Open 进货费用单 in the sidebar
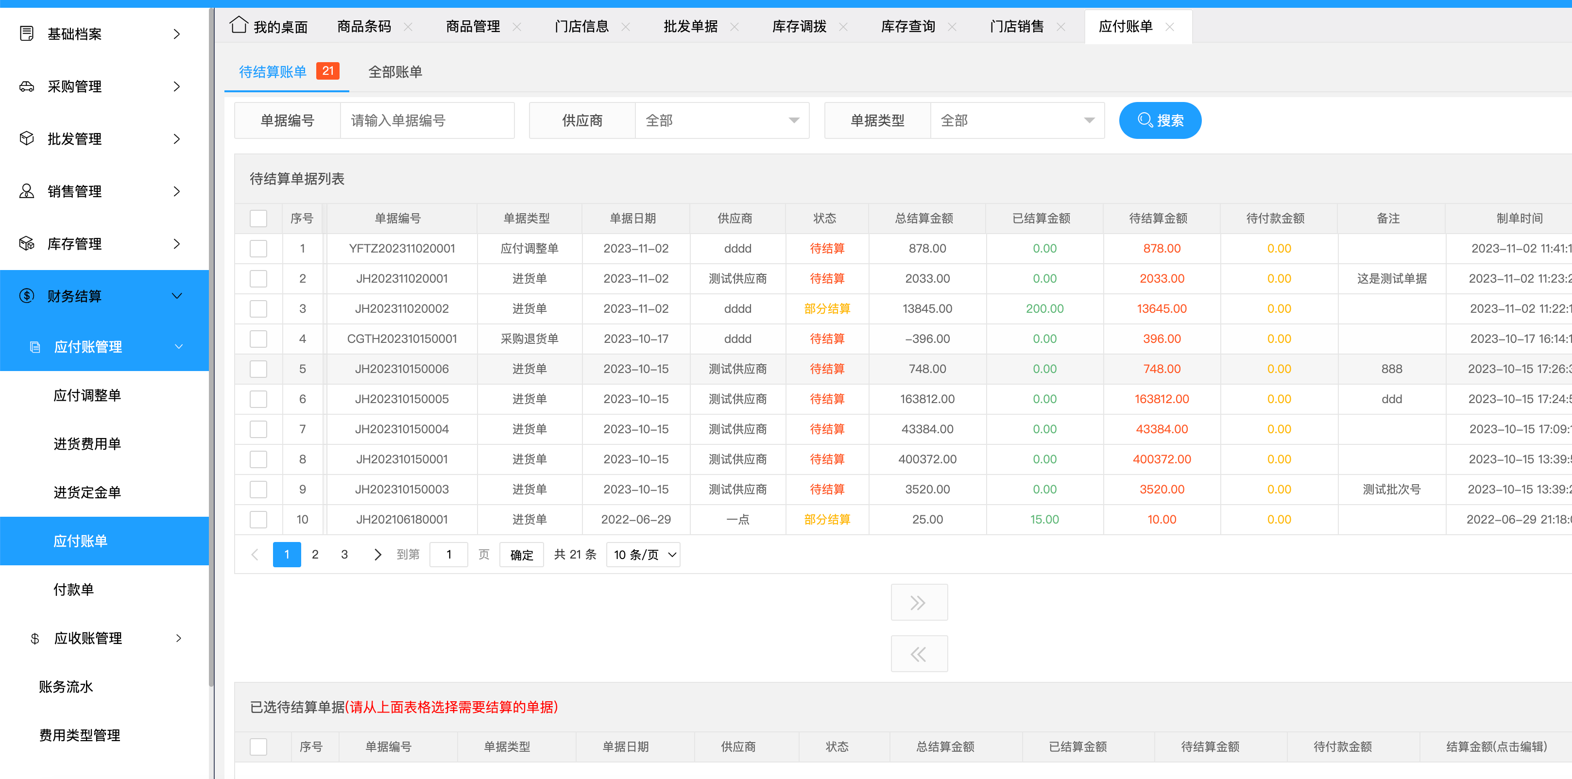The width and height of the screenshot is (1572, 779). click(87, 443)
